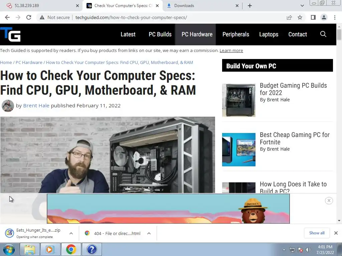Screen dimensions: 342x256
Task: Click the network tray icon
Action: (x=292, y=250)
